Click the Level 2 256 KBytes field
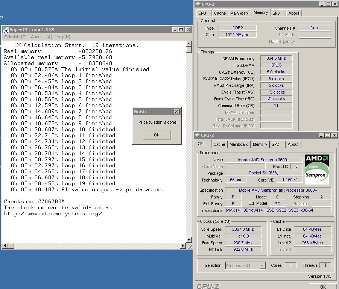 (312, 243)
